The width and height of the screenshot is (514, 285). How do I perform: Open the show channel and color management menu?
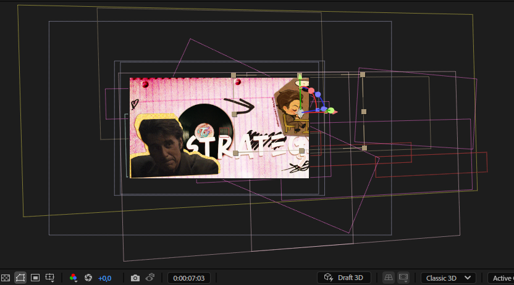point(74,278)
